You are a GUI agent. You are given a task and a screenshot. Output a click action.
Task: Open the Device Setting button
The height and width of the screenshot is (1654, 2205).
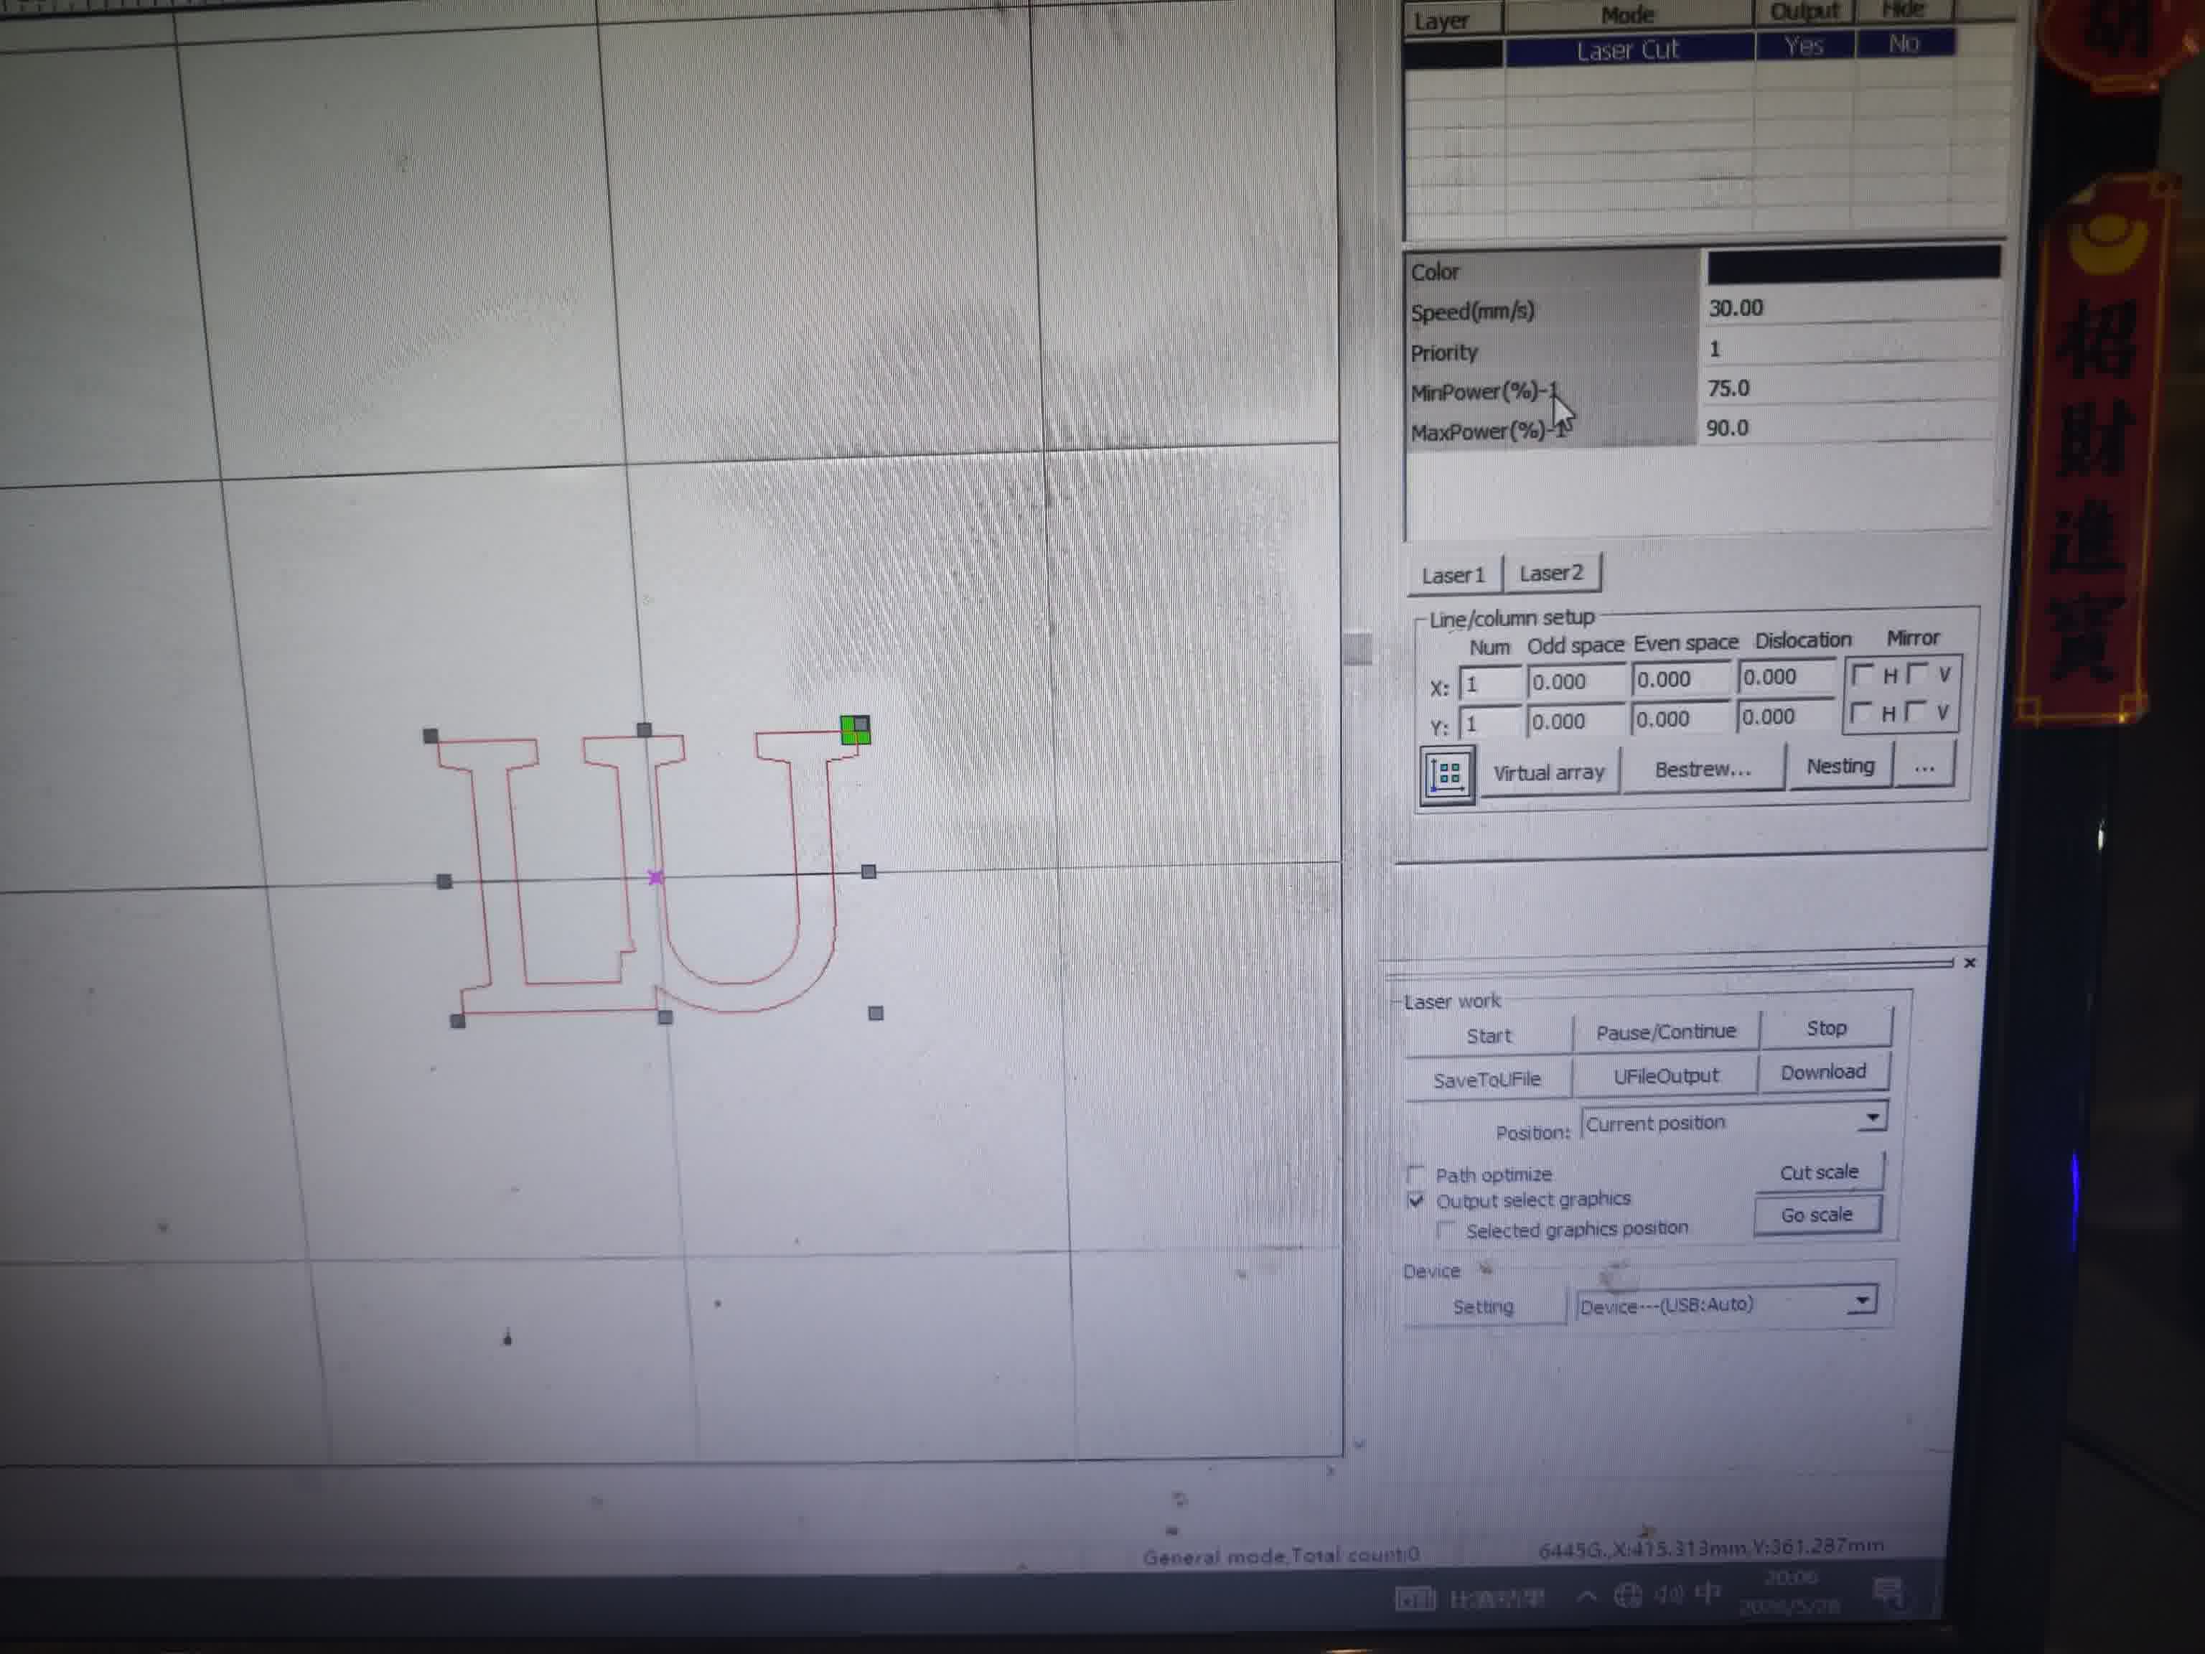[x=1484, y=1307]
